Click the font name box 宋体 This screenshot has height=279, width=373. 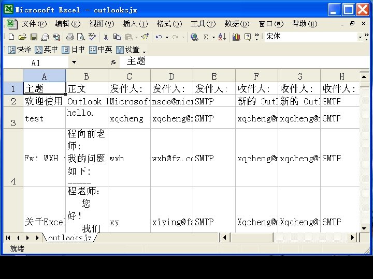[x=311, y=37]
